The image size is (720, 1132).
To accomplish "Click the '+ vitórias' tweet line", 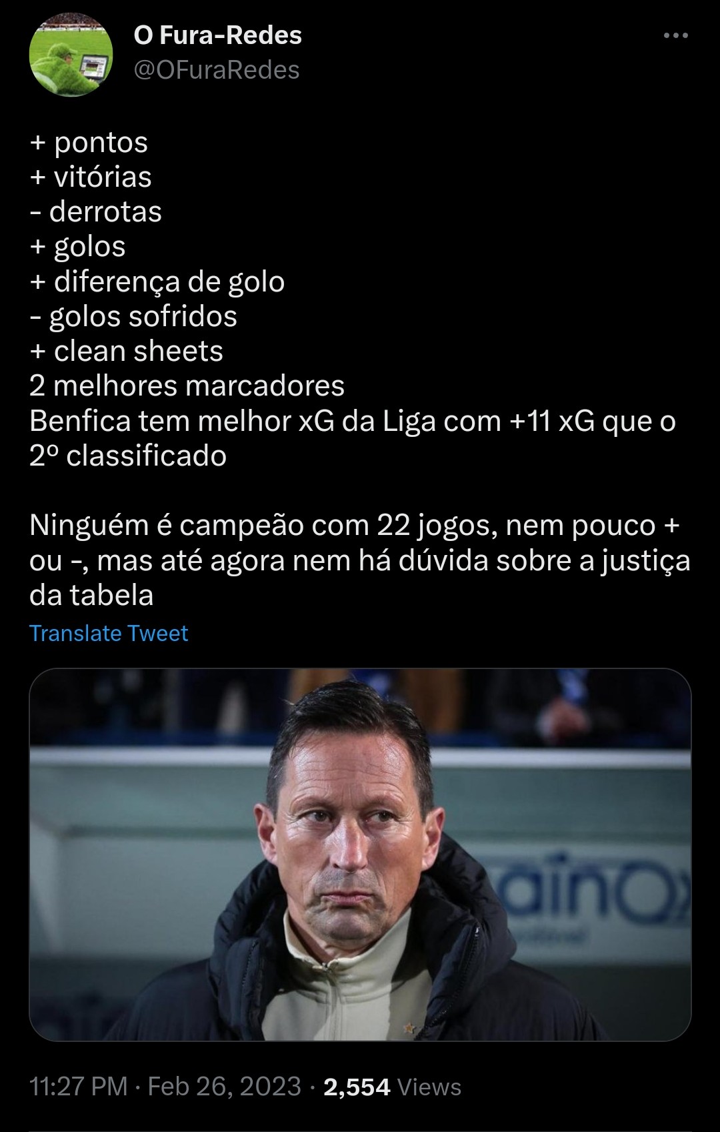I will (x=91, y=177).
